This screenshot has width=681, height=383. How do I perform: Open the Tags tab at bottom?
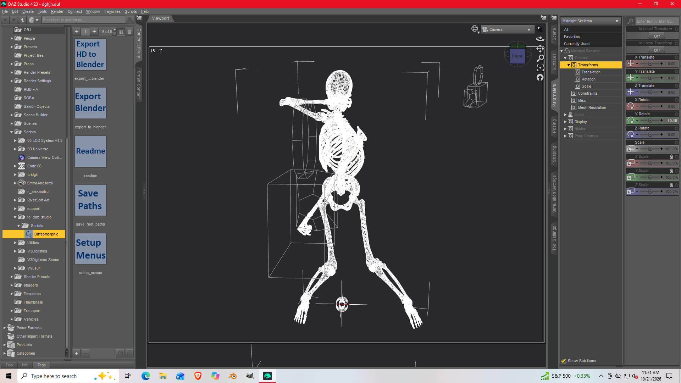coord(41,365)
